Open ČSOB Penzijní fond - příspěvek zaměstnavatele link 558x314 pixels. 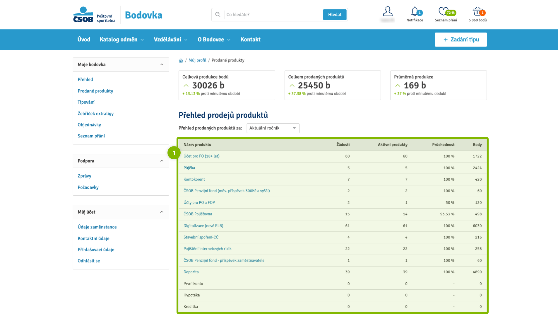[224, 260]
